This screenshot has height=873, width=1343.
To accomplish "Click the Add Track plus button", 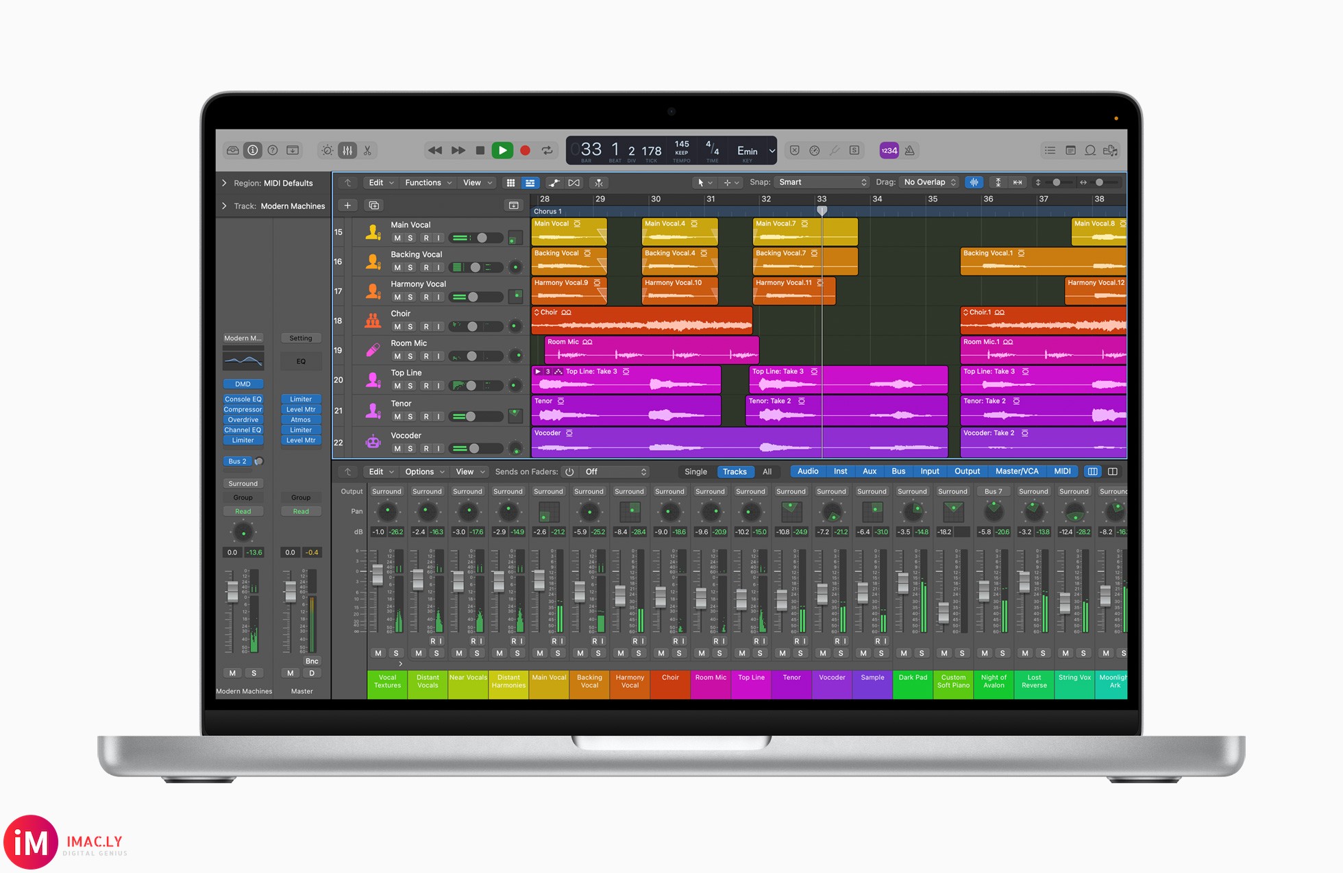I will (x=347, y=206).
